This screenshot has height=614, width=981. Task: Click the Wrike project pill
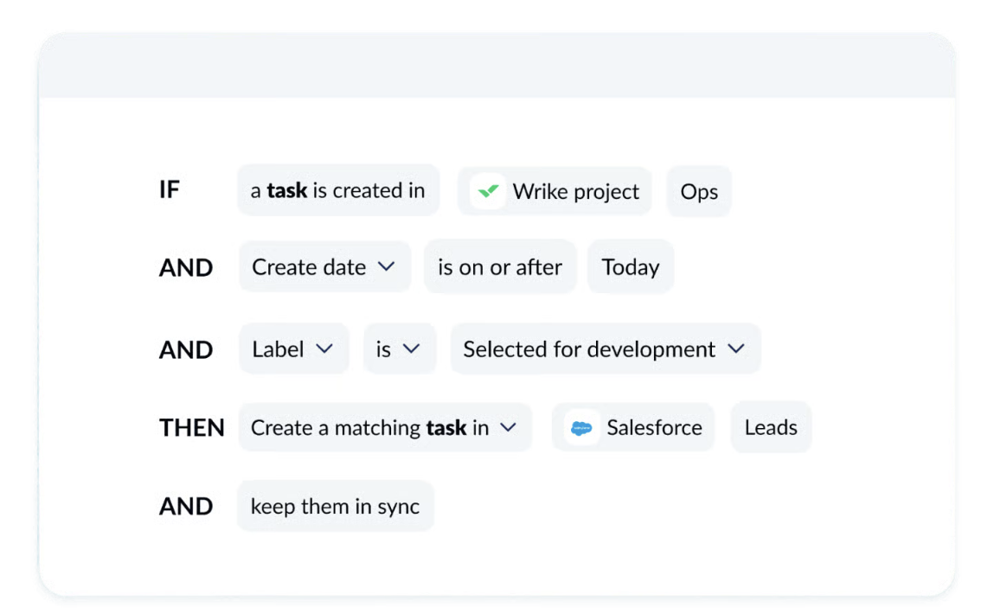(554, 191)
